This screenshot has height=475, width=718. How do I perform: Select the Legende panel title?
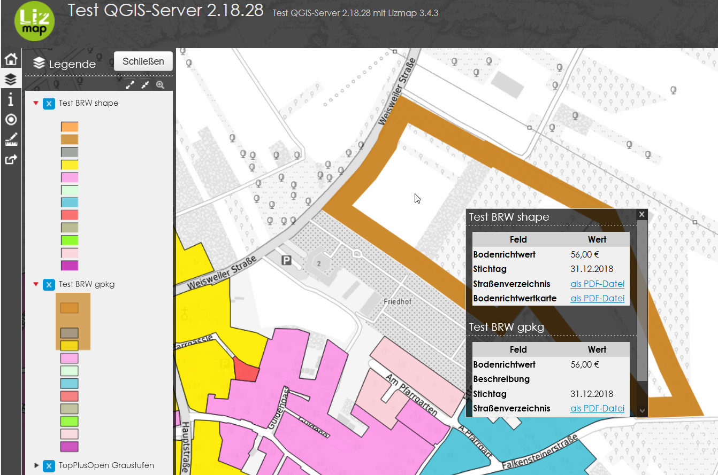click(72, 64)
